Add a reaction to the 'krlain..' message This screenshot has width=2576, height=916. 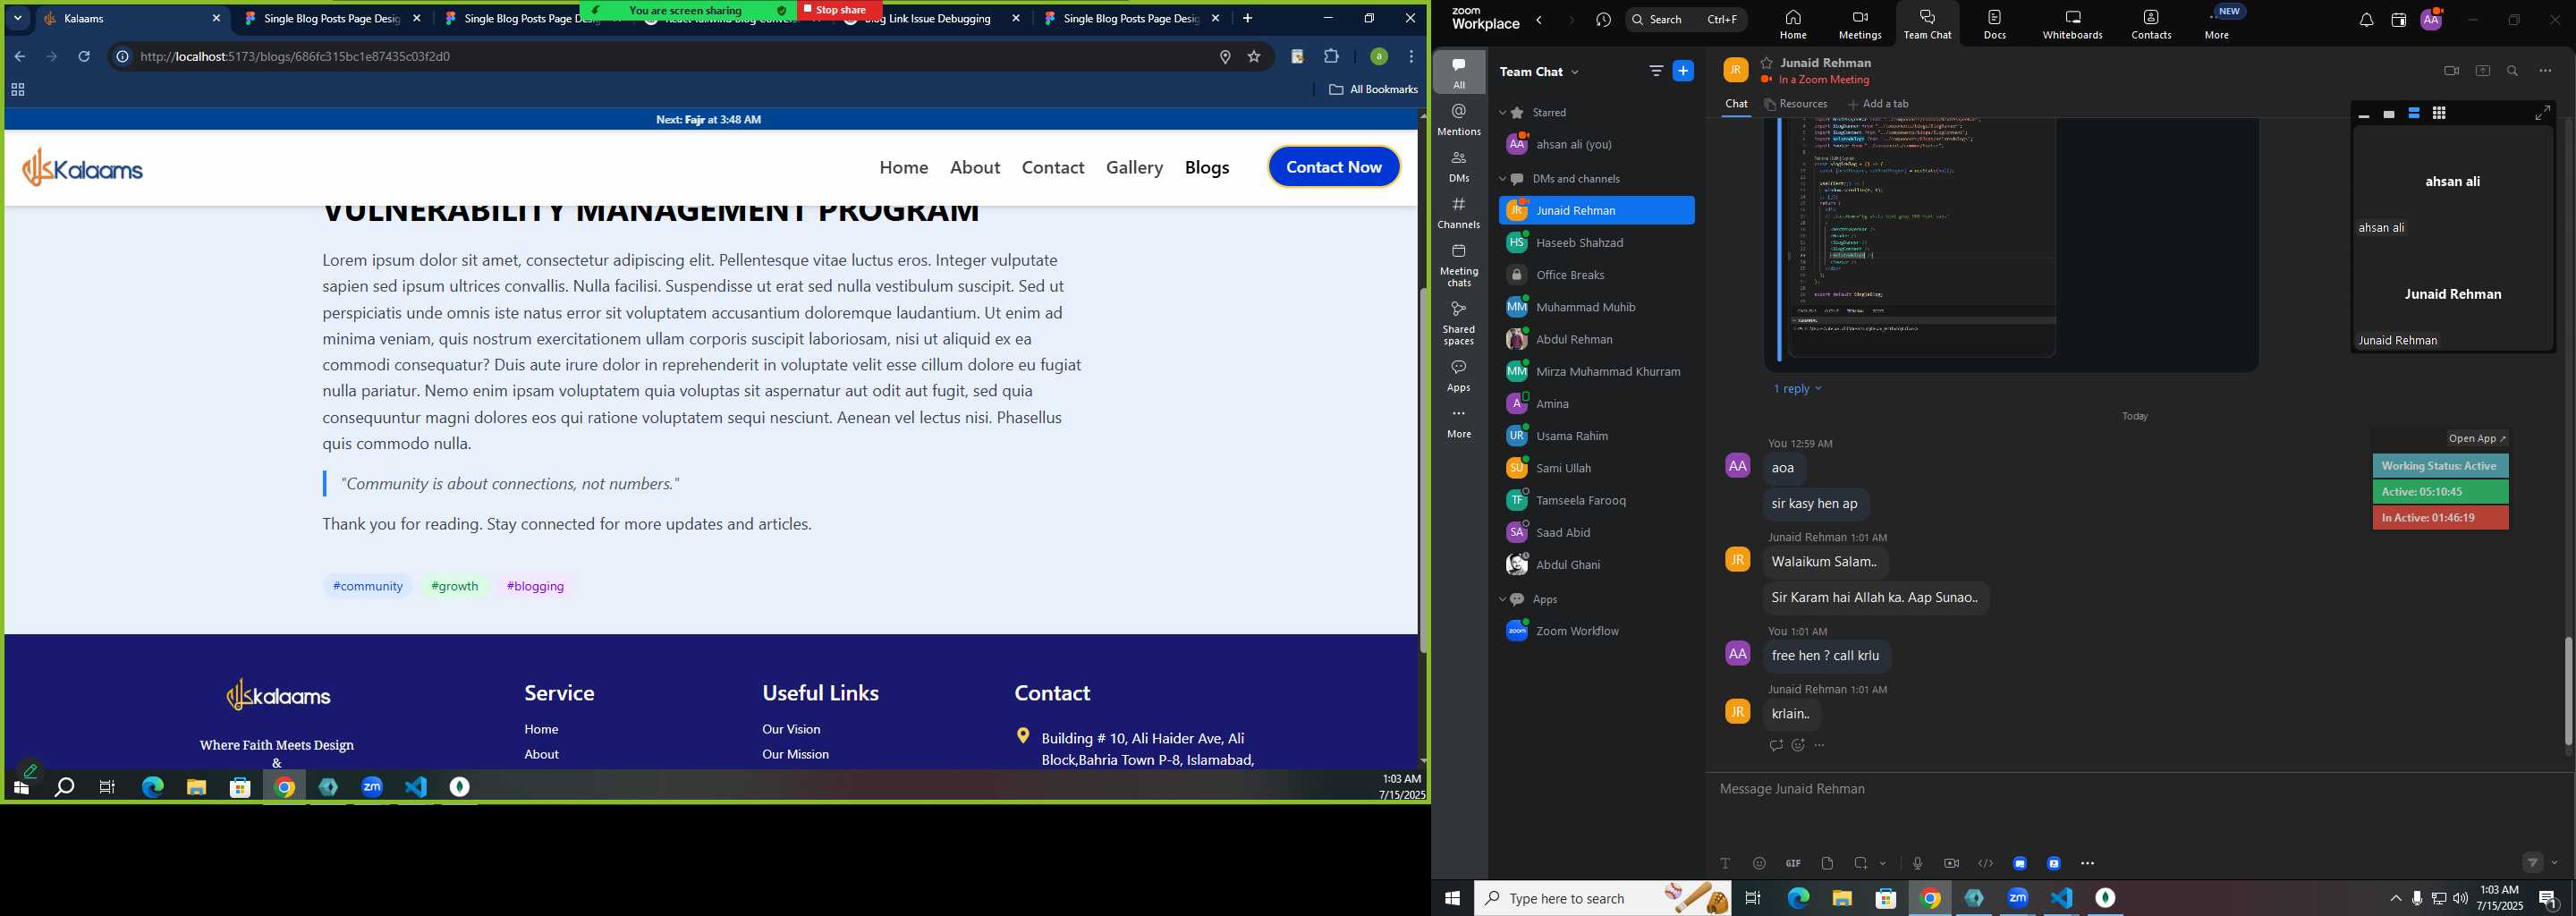(1798, 745)
